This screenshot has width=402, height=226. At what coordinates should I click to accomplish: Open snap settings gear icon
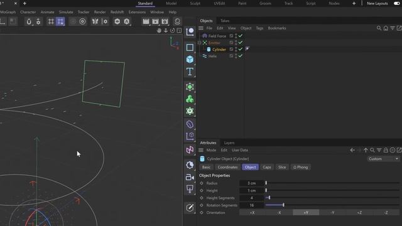click(38, 21)
